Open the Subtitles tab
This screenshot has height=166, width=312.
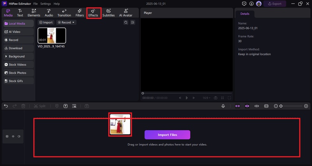(x=108, y=13)
